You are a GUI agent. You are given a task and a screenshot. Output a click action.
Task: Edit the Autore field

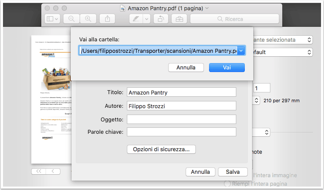(181, 106)
